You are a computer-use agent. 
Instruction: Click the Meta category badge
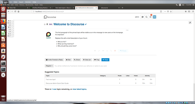(x=51, y=24)
